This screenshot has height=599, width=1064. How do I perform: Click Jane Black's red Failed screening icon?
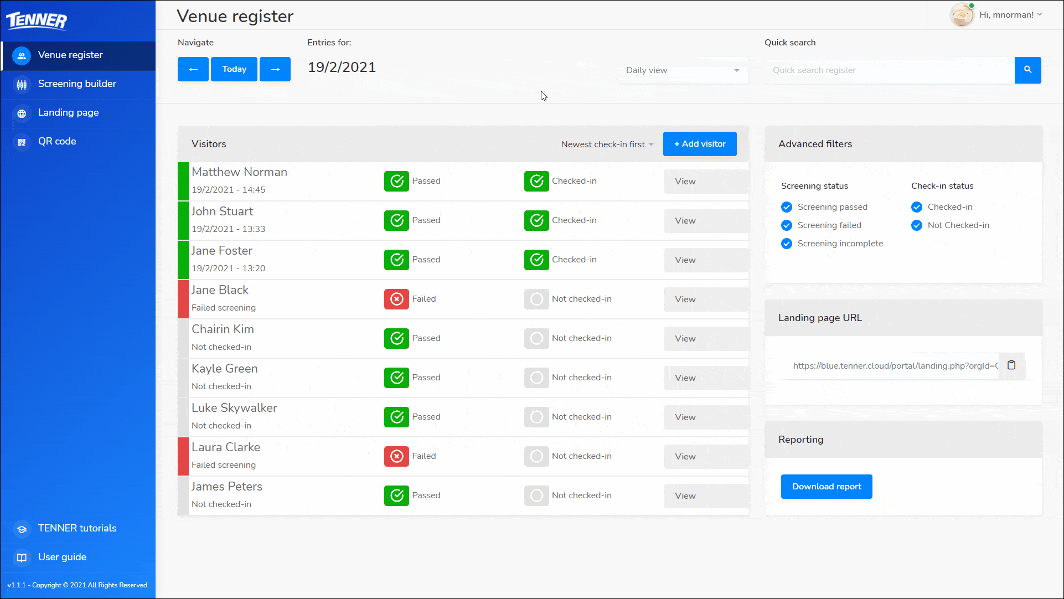396,299
